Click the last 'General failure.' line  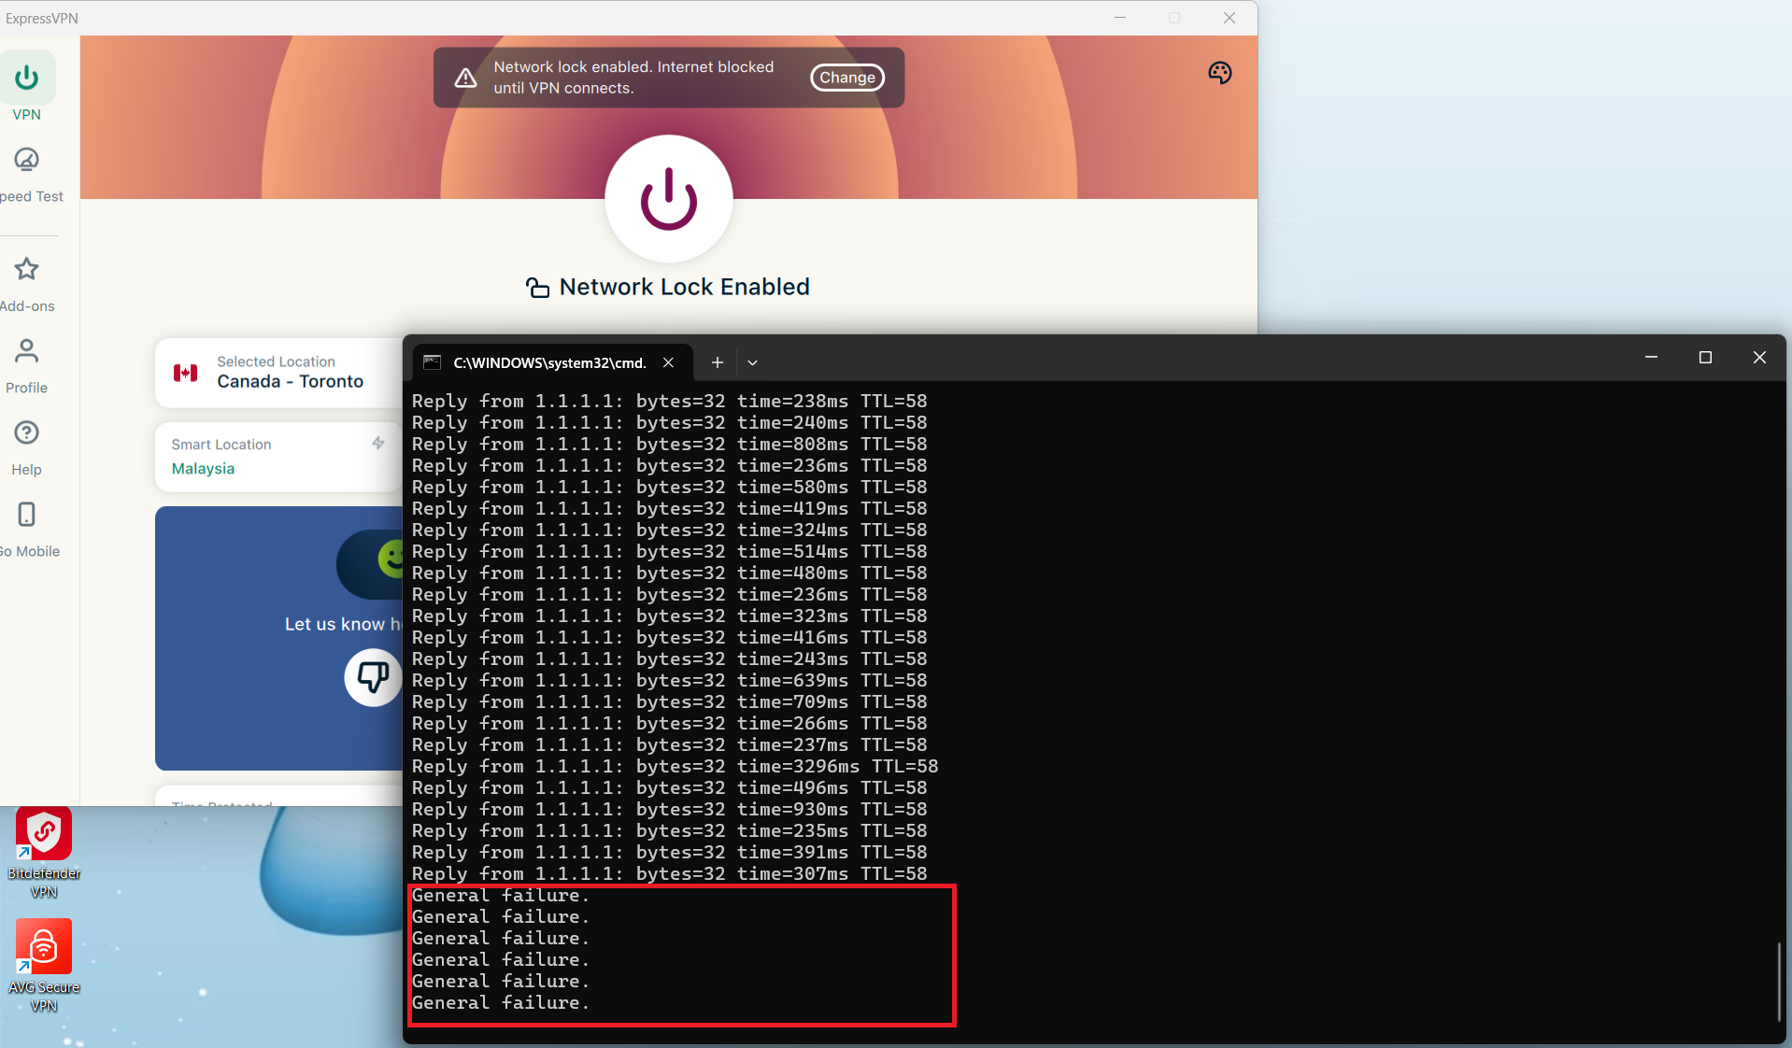[x=501, y=1003]
